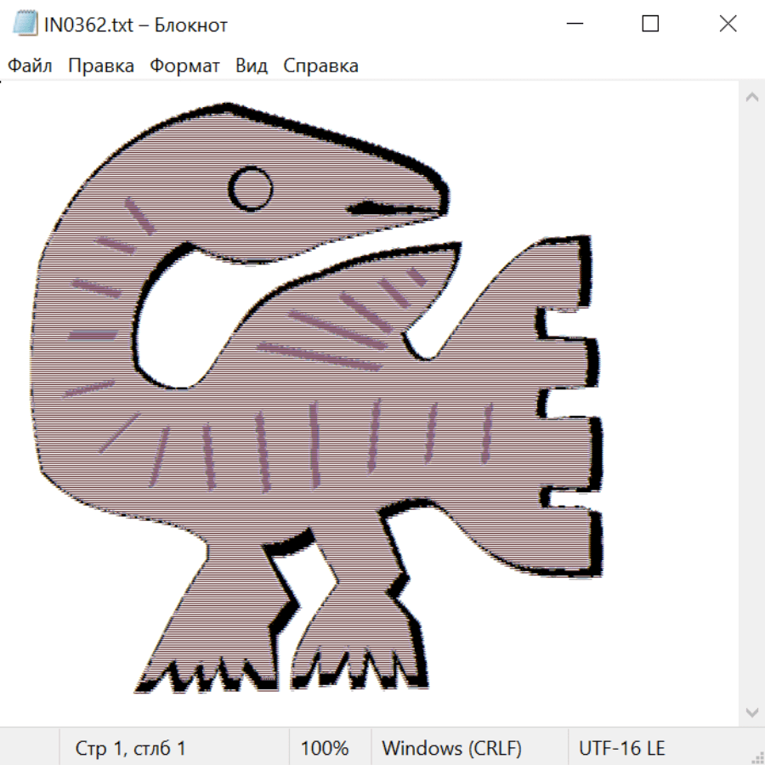Click the creature's black mouth slit
Image resolution: width=765 pixels, height=765 pixels.
pos(387,207)
